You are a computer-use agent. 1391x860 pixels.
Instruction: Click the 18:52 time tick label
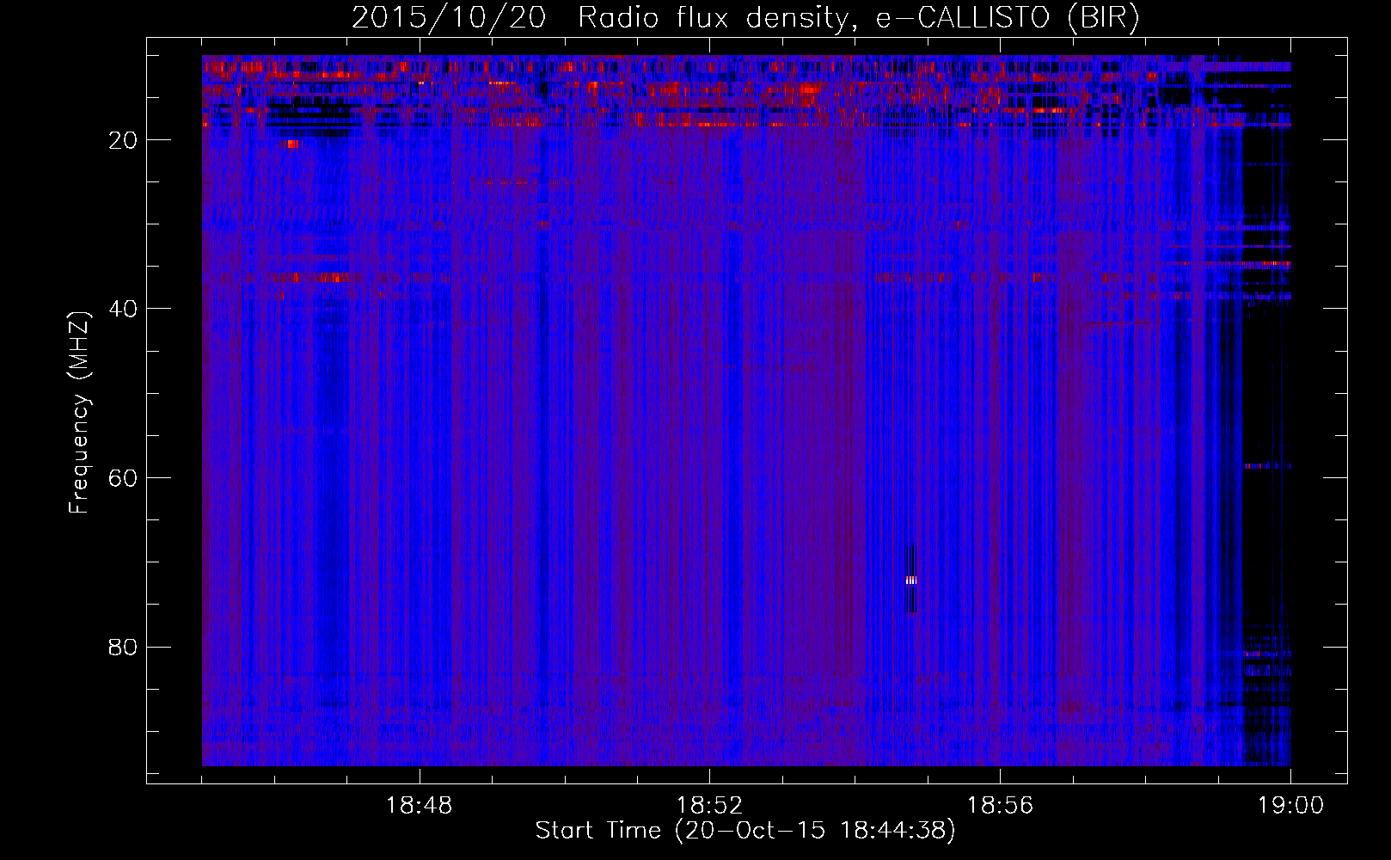coord(710,806)
